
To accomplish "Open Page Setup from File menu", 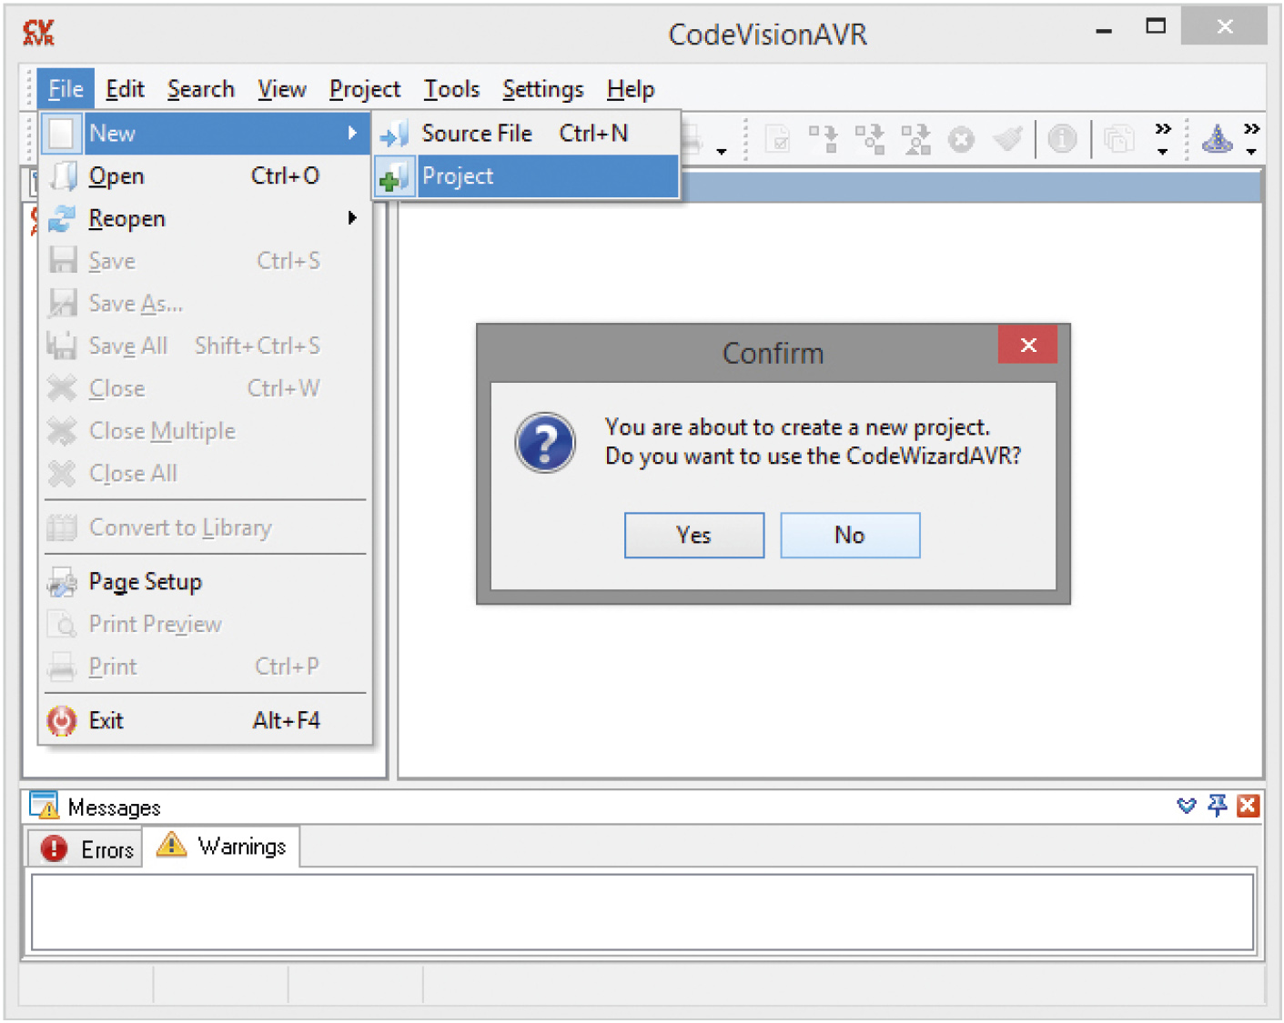I will (145, 582).
